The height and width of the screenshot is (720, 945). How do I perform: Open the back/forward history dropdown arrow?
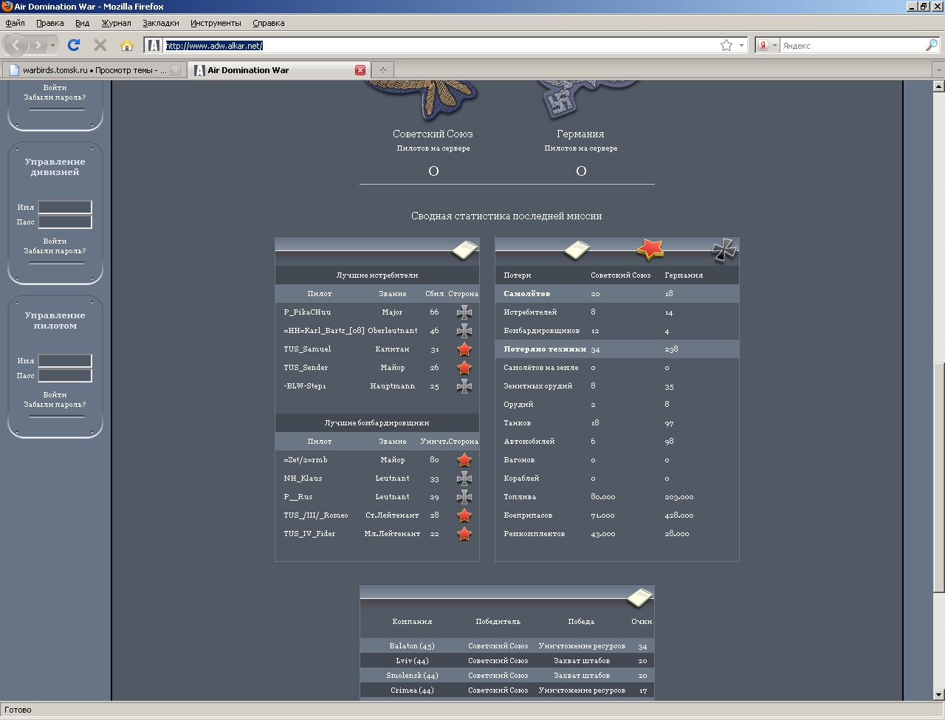click(52, 46)
